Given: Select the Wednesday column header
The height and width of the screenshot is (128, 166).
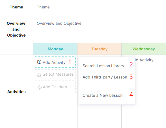Looking at the screenshot, I should pyautogui.click(x=144, y=49).
